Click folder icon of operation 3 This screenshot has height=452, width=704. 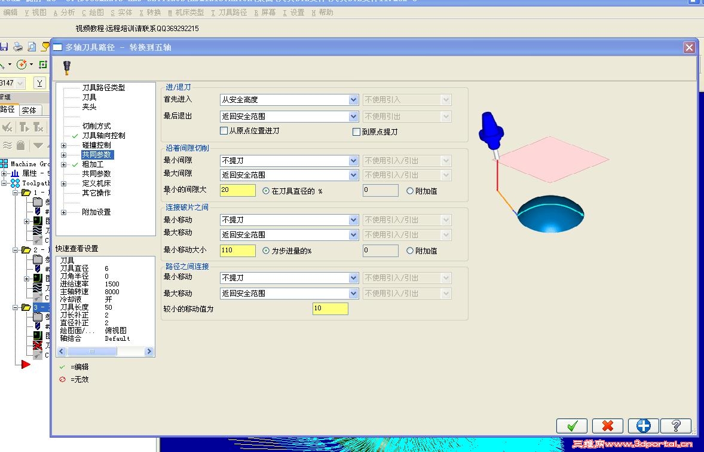pyautogui.click(x=26, y=307)
